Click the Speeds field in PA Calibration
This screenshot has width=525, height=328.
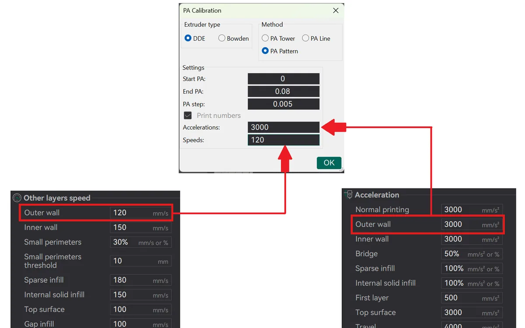click(x=283, y=140)
